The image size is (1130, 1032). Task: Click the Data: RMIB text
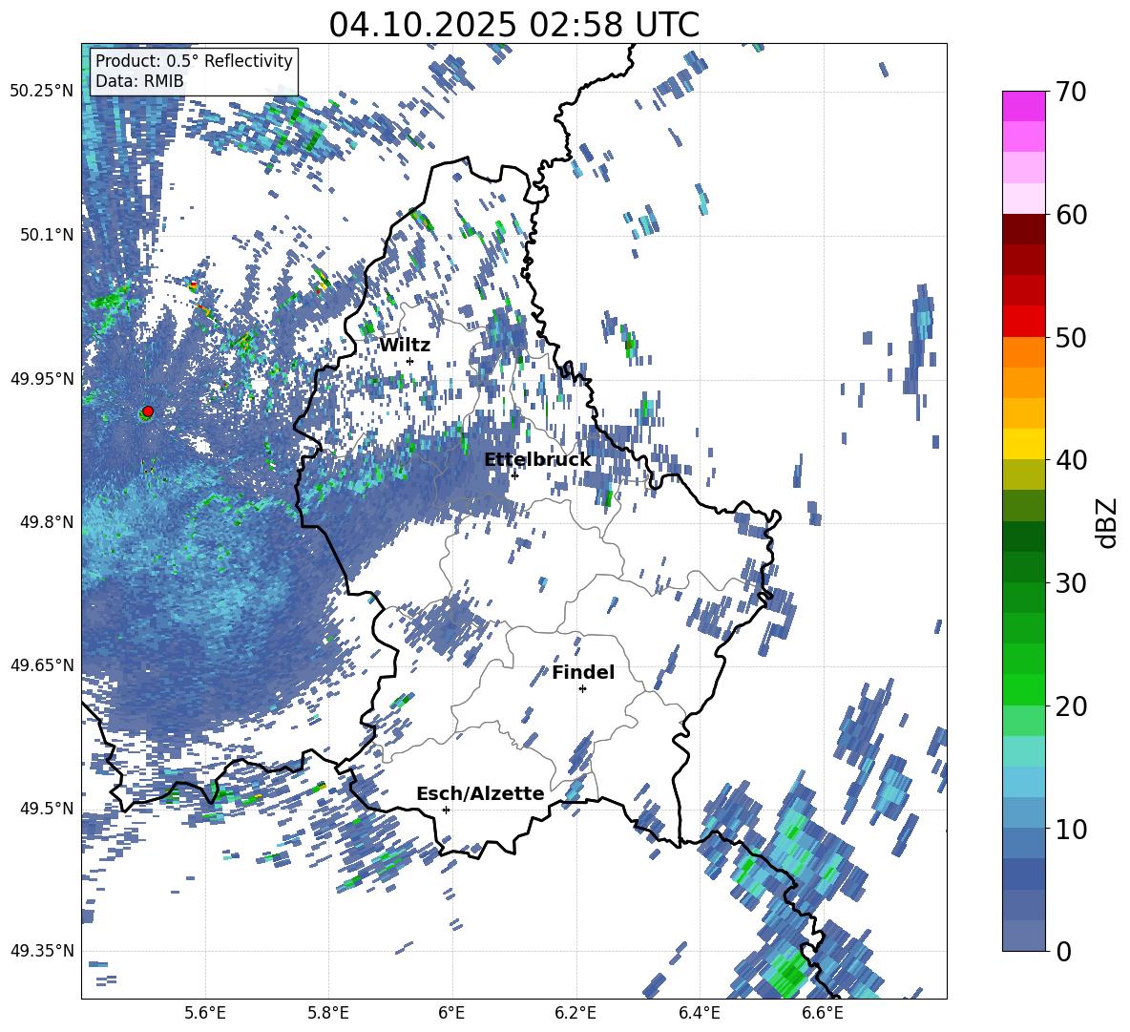(139, 81)
